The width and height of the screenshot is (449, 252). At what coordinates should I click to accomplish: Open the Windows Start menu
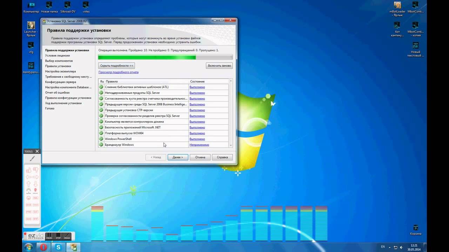(x=28, y=247)
